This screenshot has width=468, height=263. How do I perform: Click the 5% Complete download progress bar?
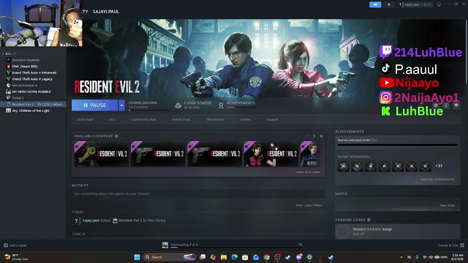pyautogui.click(x=149, y=110)
